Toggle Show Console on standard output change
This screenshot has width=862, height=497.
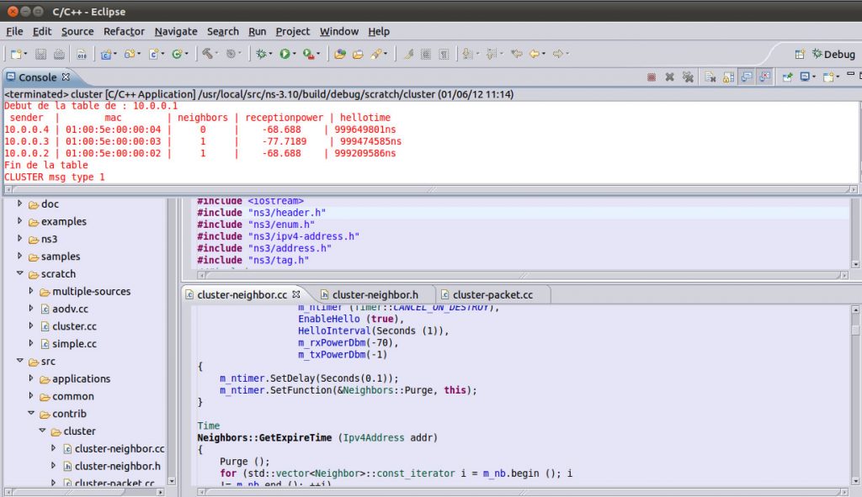point(747,77)
